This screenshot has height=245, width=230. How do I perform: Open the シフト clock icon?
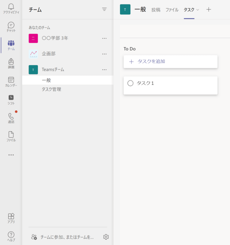pyautogui.click(x=11, y=97)
